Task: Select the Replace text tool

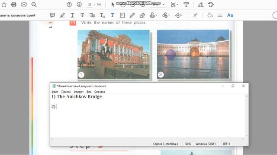Action: (x=92, y=15)
